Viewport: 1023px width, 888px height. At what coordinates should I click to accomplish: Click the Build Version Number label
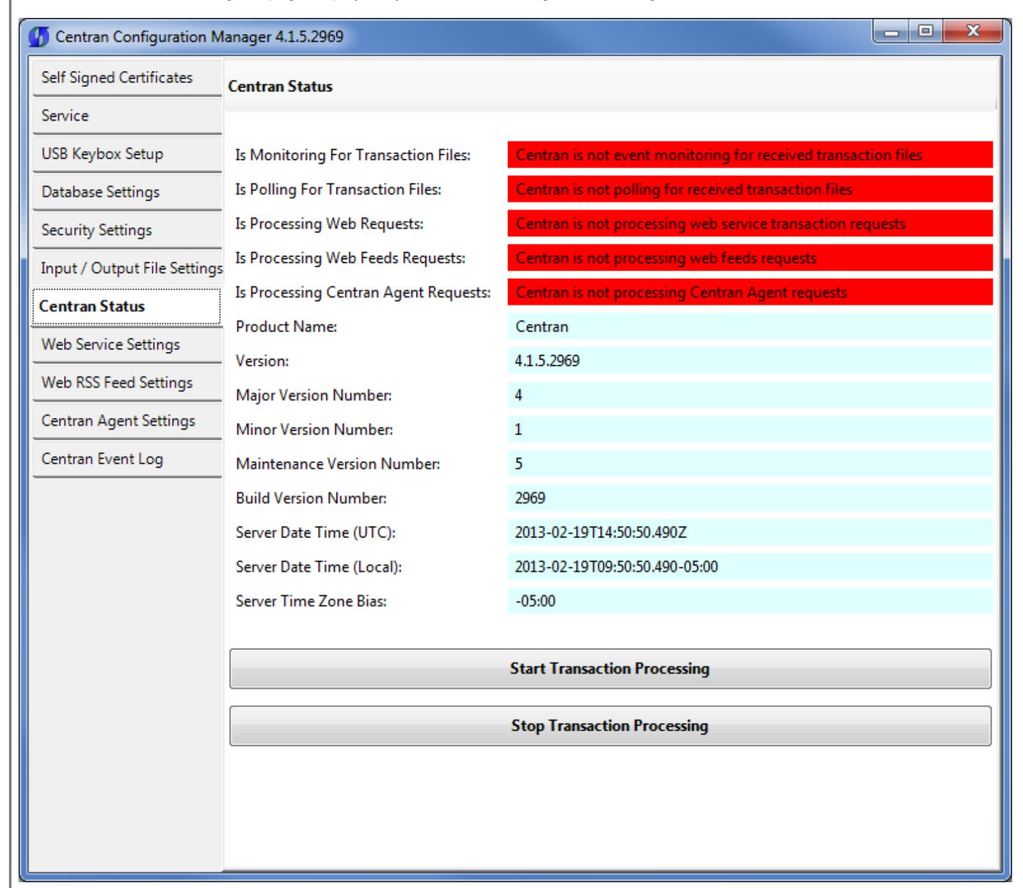pyautogui.click(x=312, y=498)
